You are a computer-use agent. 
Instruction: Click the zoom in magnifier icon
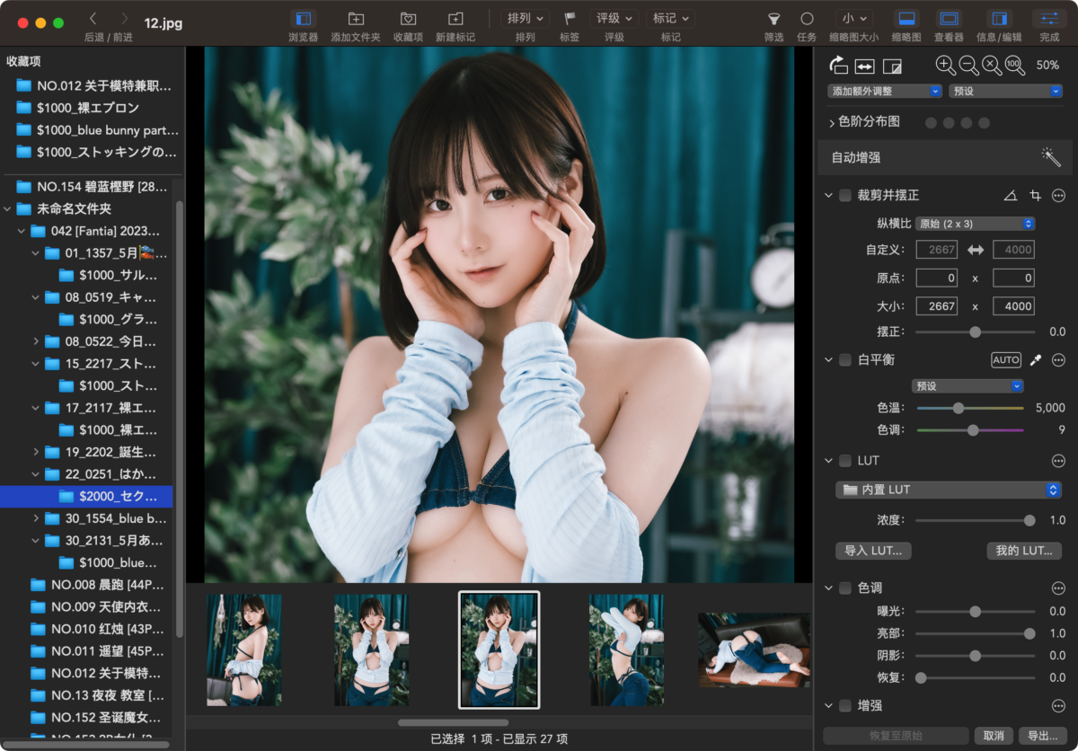point(945,65)
